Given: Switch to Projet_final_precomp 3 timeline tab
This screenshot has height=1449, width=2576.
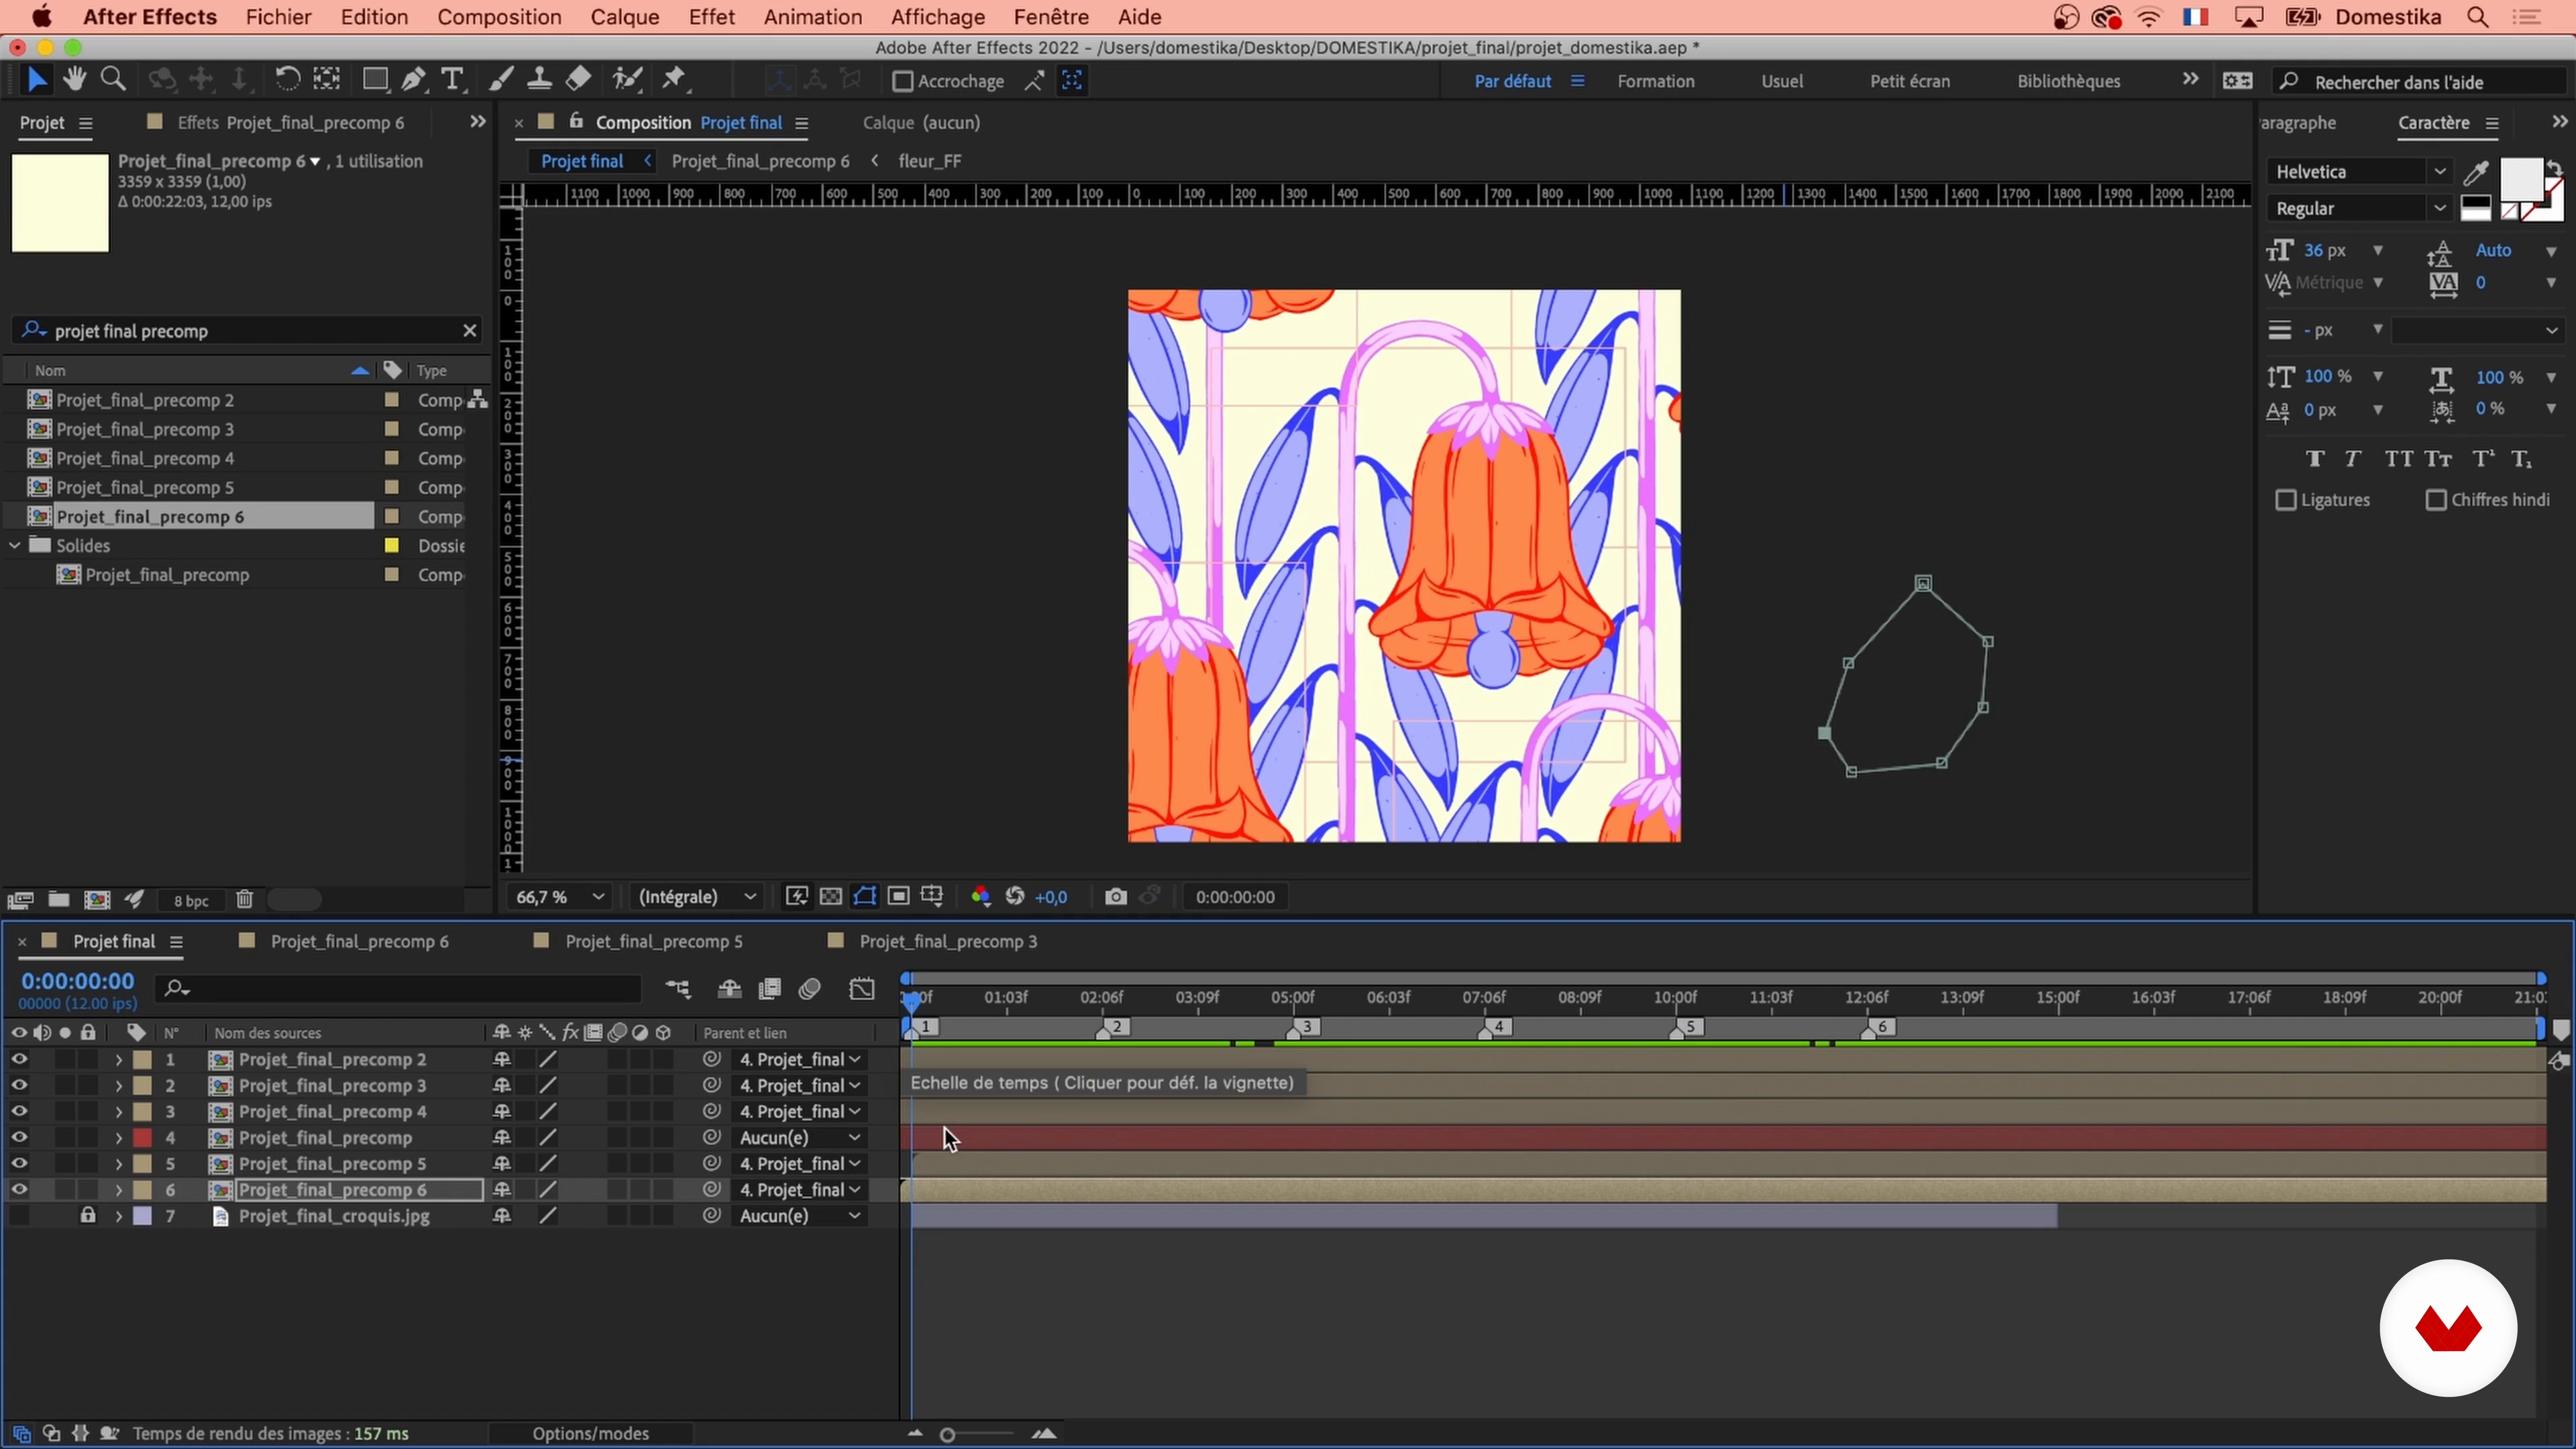Looking at the screenshot, I should tap(948, 942).
